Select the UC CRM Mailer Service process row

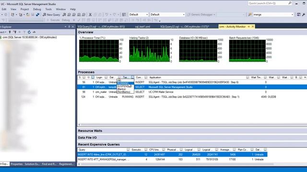pos(192,92)
